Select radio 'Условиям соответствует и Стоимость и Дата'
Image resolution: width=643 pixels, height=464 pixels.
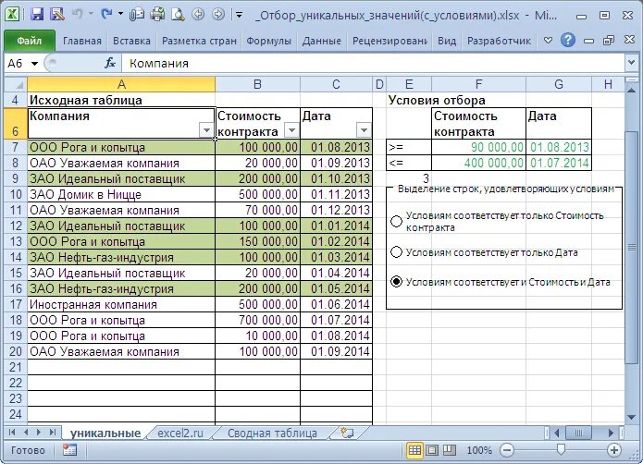click(396, 282)
